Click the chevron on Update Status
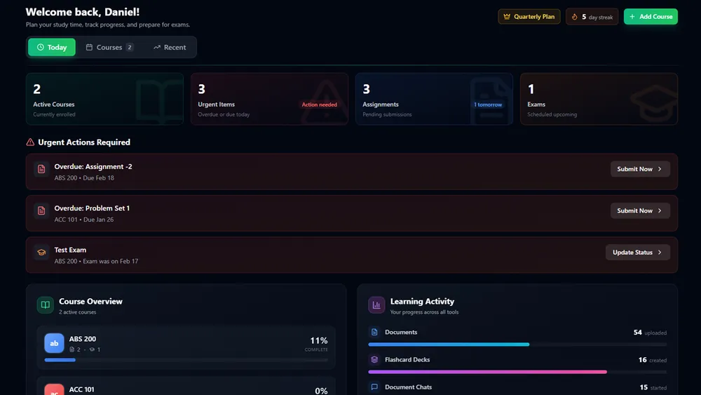The width and height of the screenshot is (701, 395). coord(660,253)
